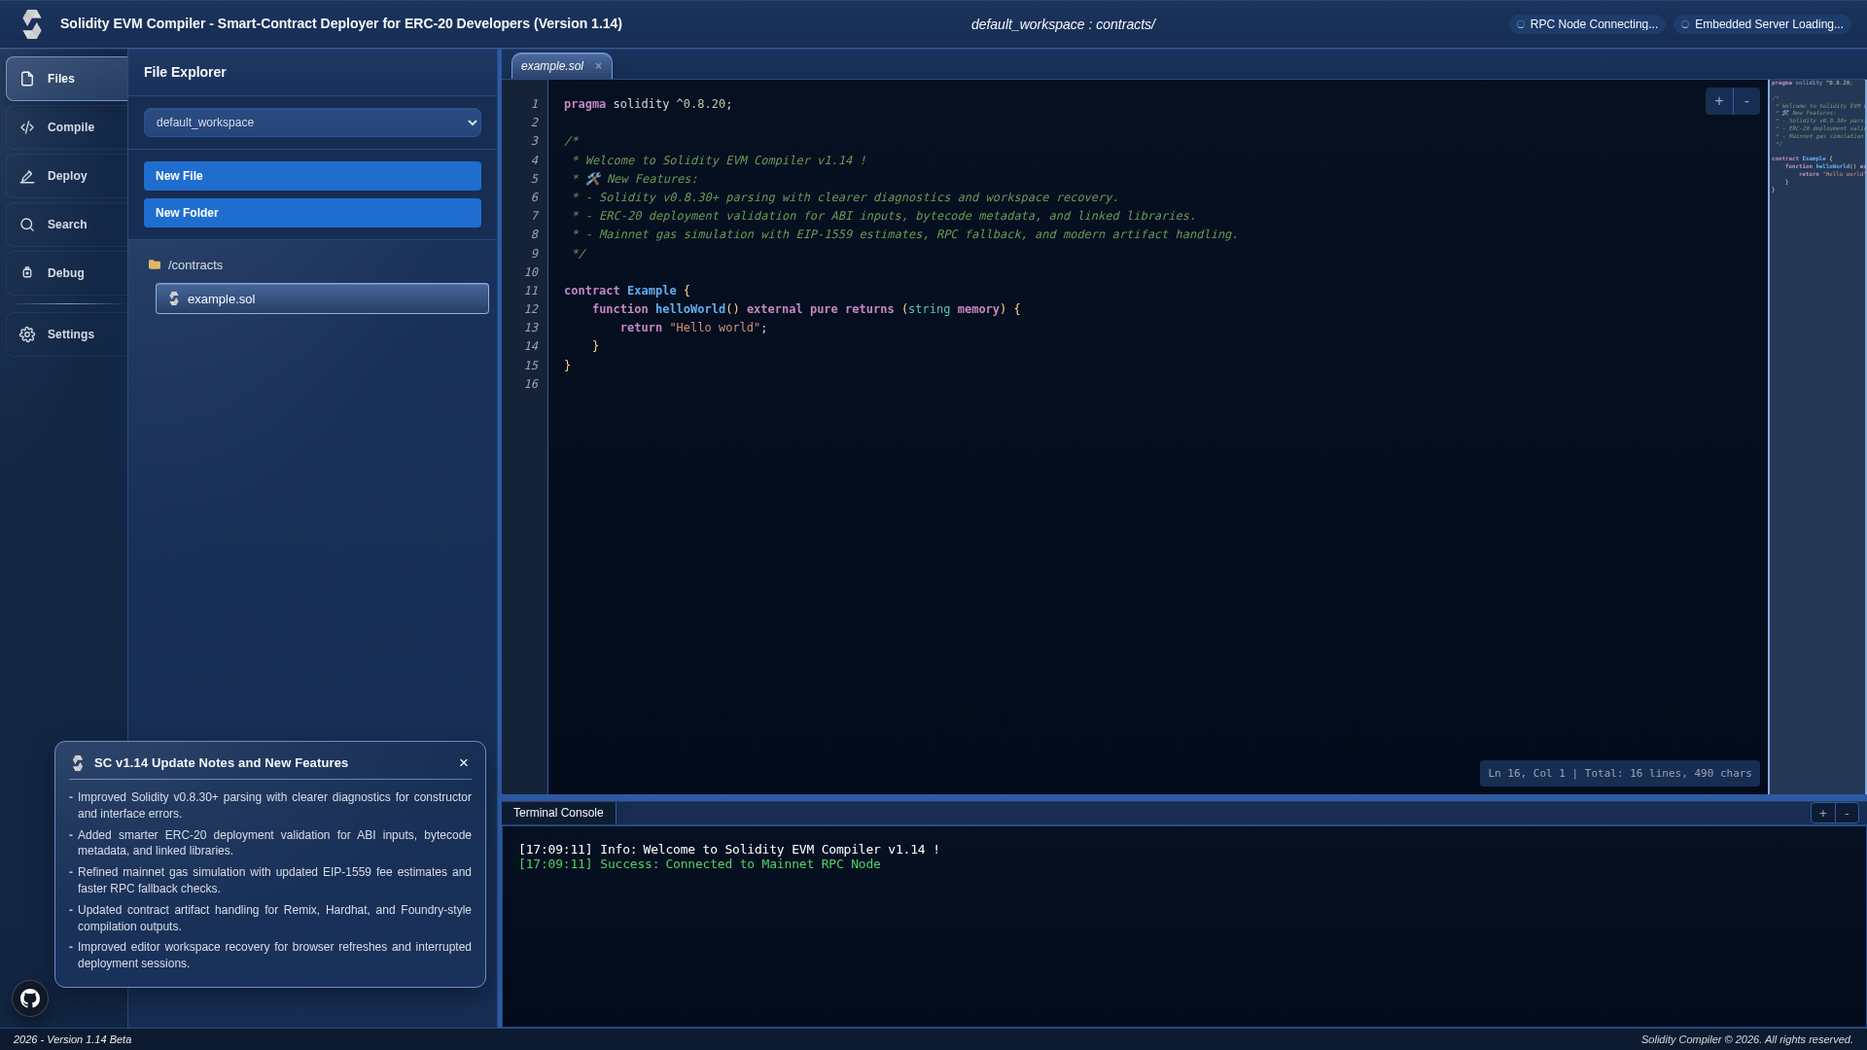Open the Files sidebar panel

click(x=66, y=79)
